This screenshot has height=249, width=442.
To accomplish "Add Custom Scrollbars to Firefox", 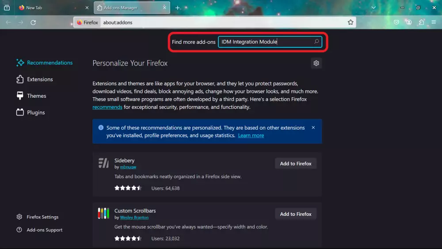I will 296,214.
